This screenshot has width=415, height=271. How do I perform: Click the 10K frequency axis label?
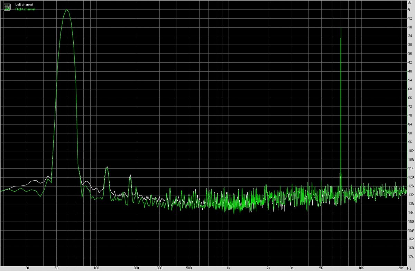(x=361, y=267)
